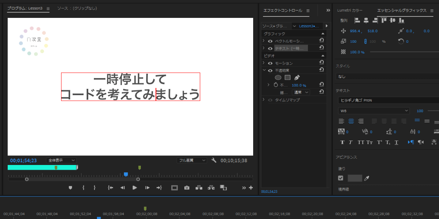Export a frame with the camera icon
This screenshot has width=439, height=219.
point(187,188)
